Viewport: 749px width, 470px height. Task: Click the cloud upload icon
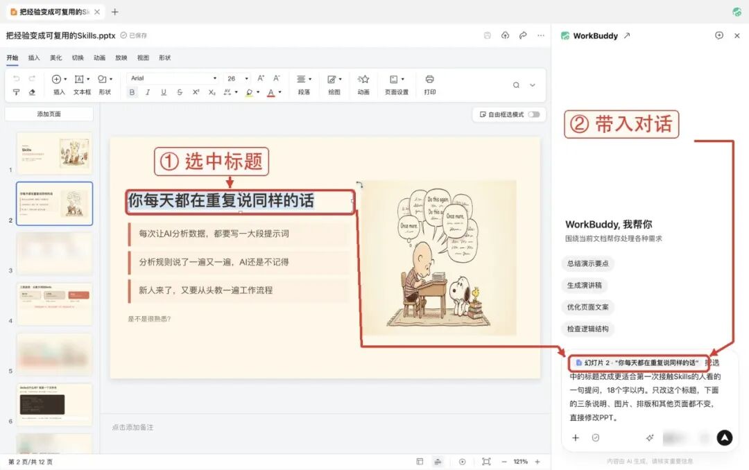[x=505, y=35]
